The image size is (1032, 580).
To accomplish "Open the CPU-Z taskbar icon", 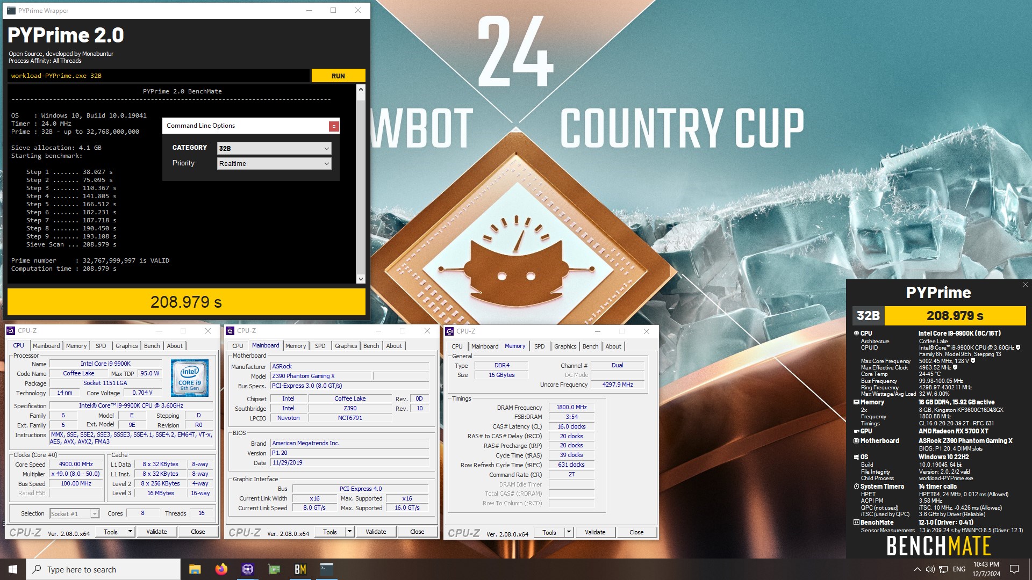I will pos(247,569).
